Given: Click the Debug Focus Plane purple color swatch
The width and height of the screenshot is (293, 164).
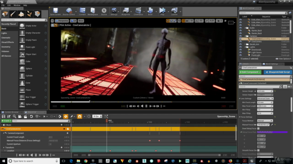Looking at the screenshot, I should pos(272,132).
